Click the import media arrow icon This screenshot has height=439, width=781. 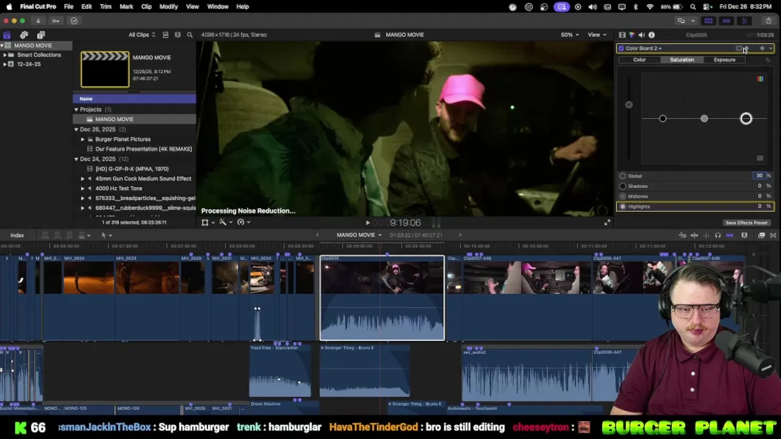(38, 21)
